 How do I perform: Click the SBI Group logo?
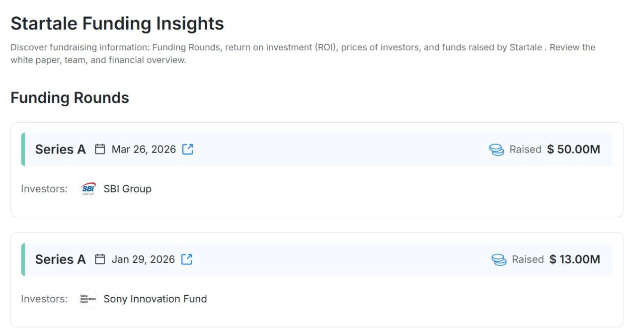[x=88, y=189]
